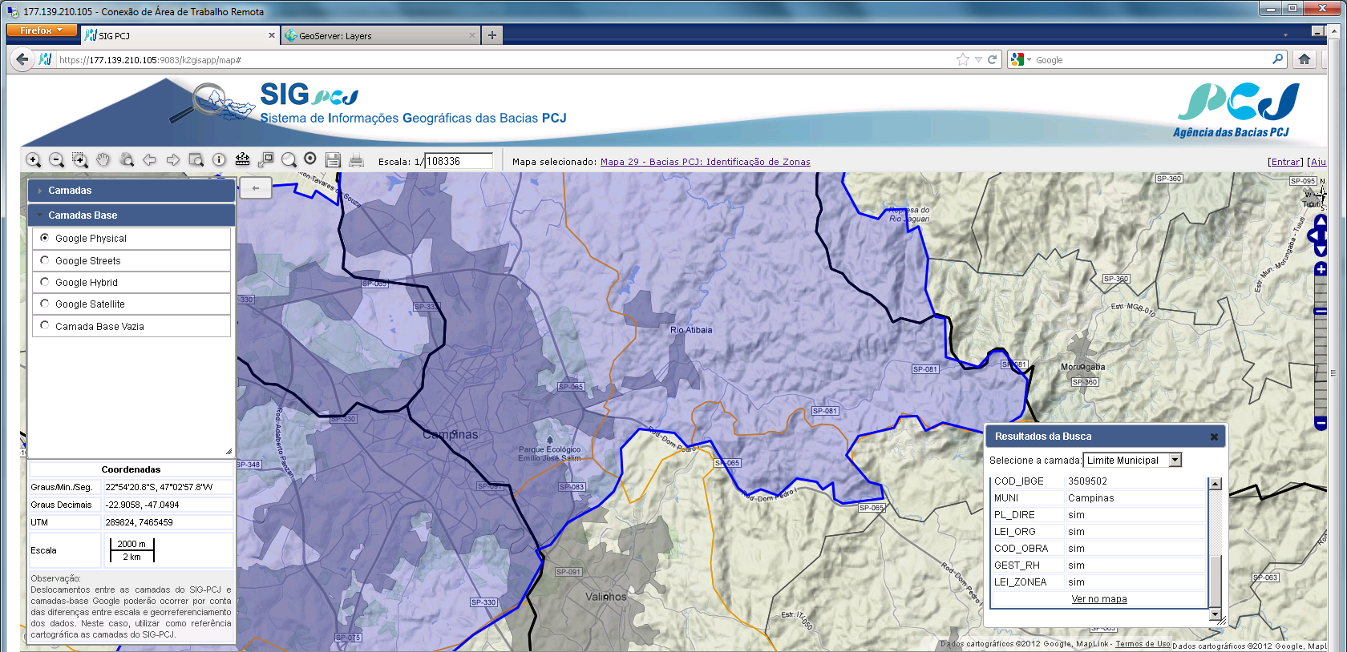This screenshot has height=652, width=1347.
Task: Pan map up with navigation arrow
Action: (x=1321, y=221)
